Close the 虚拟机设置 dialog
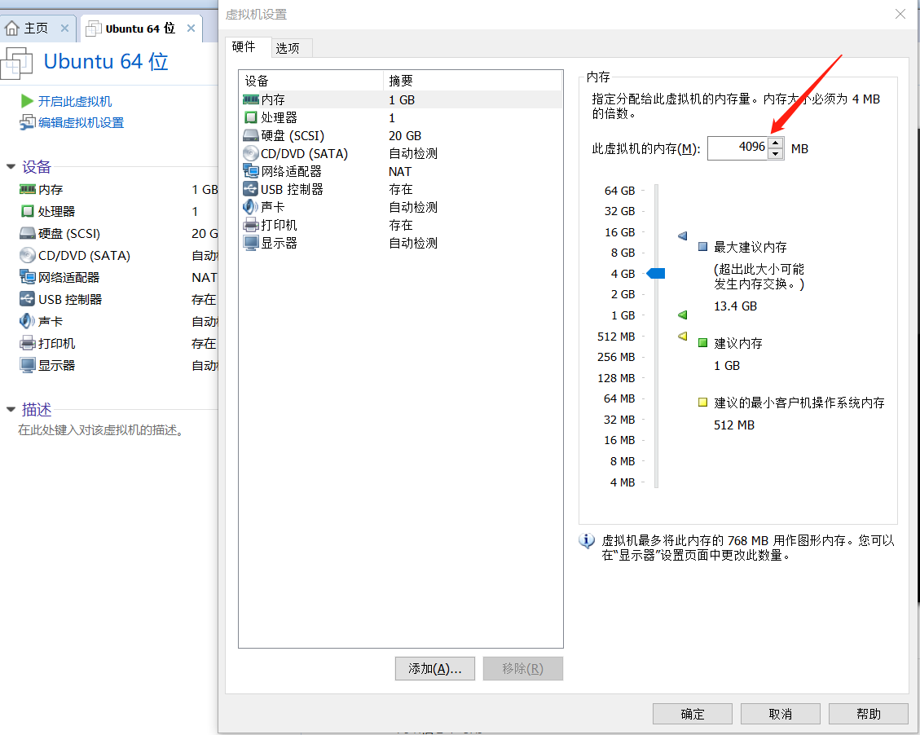The height and width of the screenshot is (735, 920). [x=900, y=14]
